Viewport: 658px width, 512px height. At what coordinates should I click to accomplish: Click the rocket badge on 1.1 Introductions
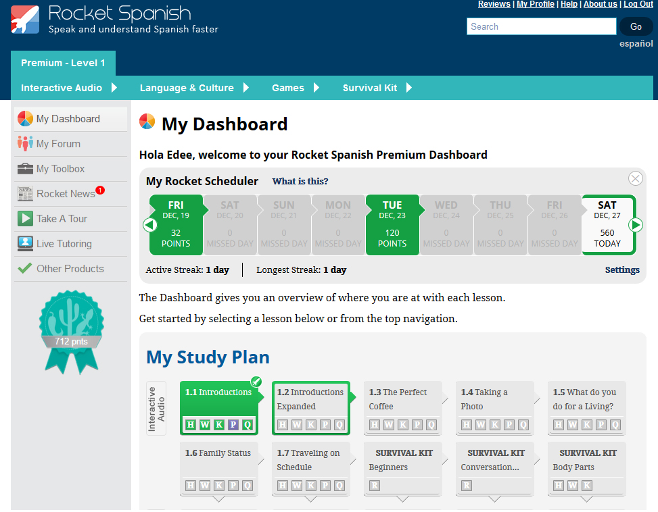256,382
